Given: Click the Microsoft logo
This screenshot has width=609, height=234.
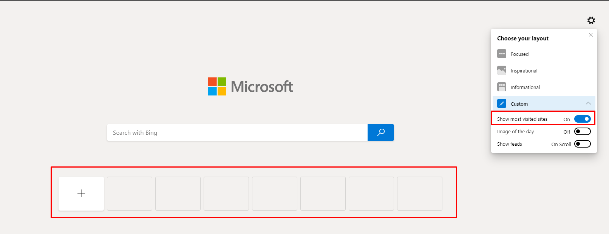Looking at the screenshot, I should pos(250,86).
